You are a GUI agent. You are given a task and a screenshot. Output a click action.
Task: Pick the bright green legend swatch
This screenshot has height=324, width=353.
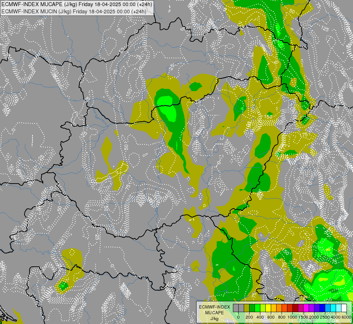(x=257, y=308)
